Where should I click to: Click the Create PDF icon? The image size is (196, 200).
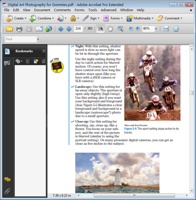tap(9, 18)
